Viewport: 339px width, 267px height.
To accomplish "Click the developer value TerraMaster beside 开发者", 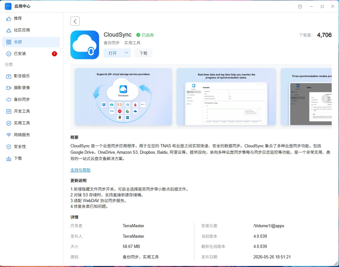I will click(x=133, y=226).
